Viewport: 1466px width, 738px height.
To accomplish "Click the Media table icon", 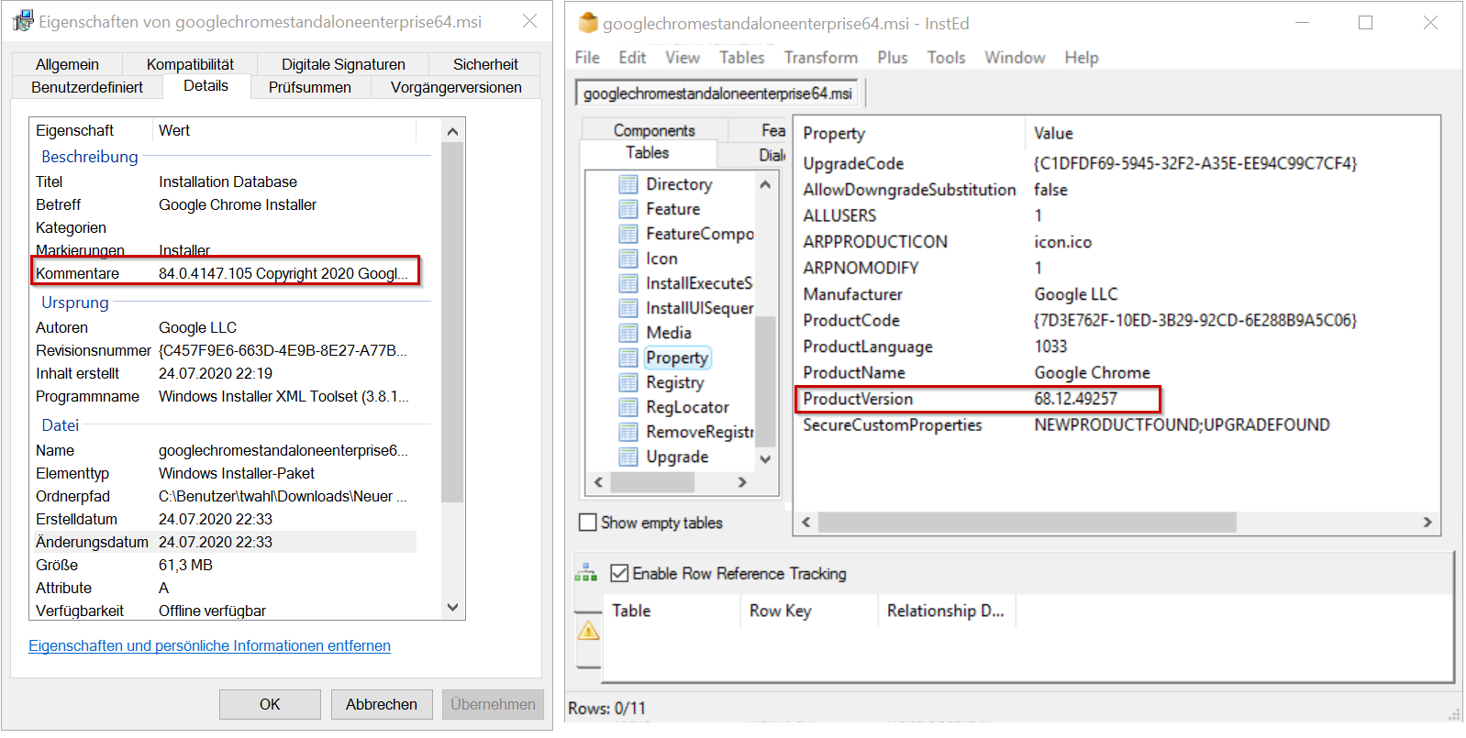I will coord(628,333).
